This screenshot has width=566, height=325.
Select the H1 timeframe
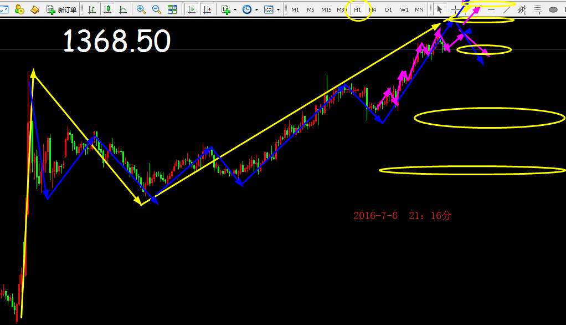click(x=357, y=10)
